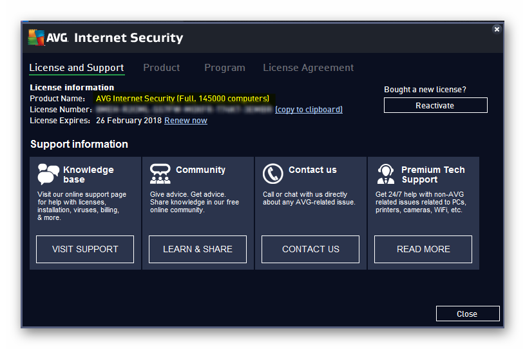Click the 26 February 2018 expiry date
Image resolution: width=525 pixels, height=349 pixels.
pyautogui.click(x=129, y=121)
